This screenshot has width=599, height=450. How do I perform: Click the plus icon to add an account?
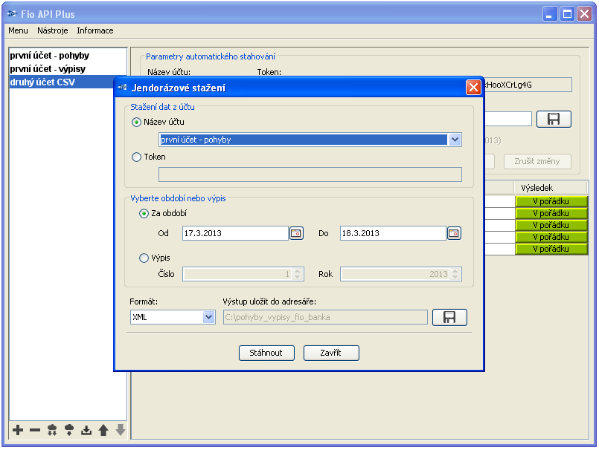click(x=18, y=430)
